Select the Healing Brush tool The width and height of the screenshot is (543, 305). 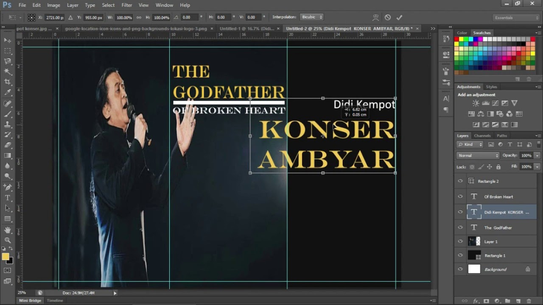8,103
